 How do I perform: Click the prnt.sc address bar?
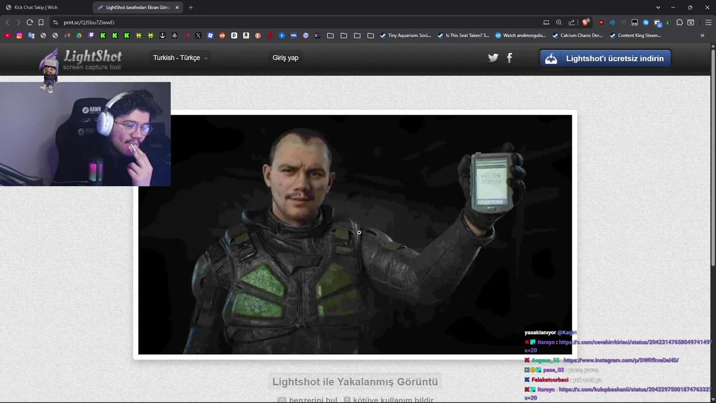pyautogui.click(x=296, y=22)
